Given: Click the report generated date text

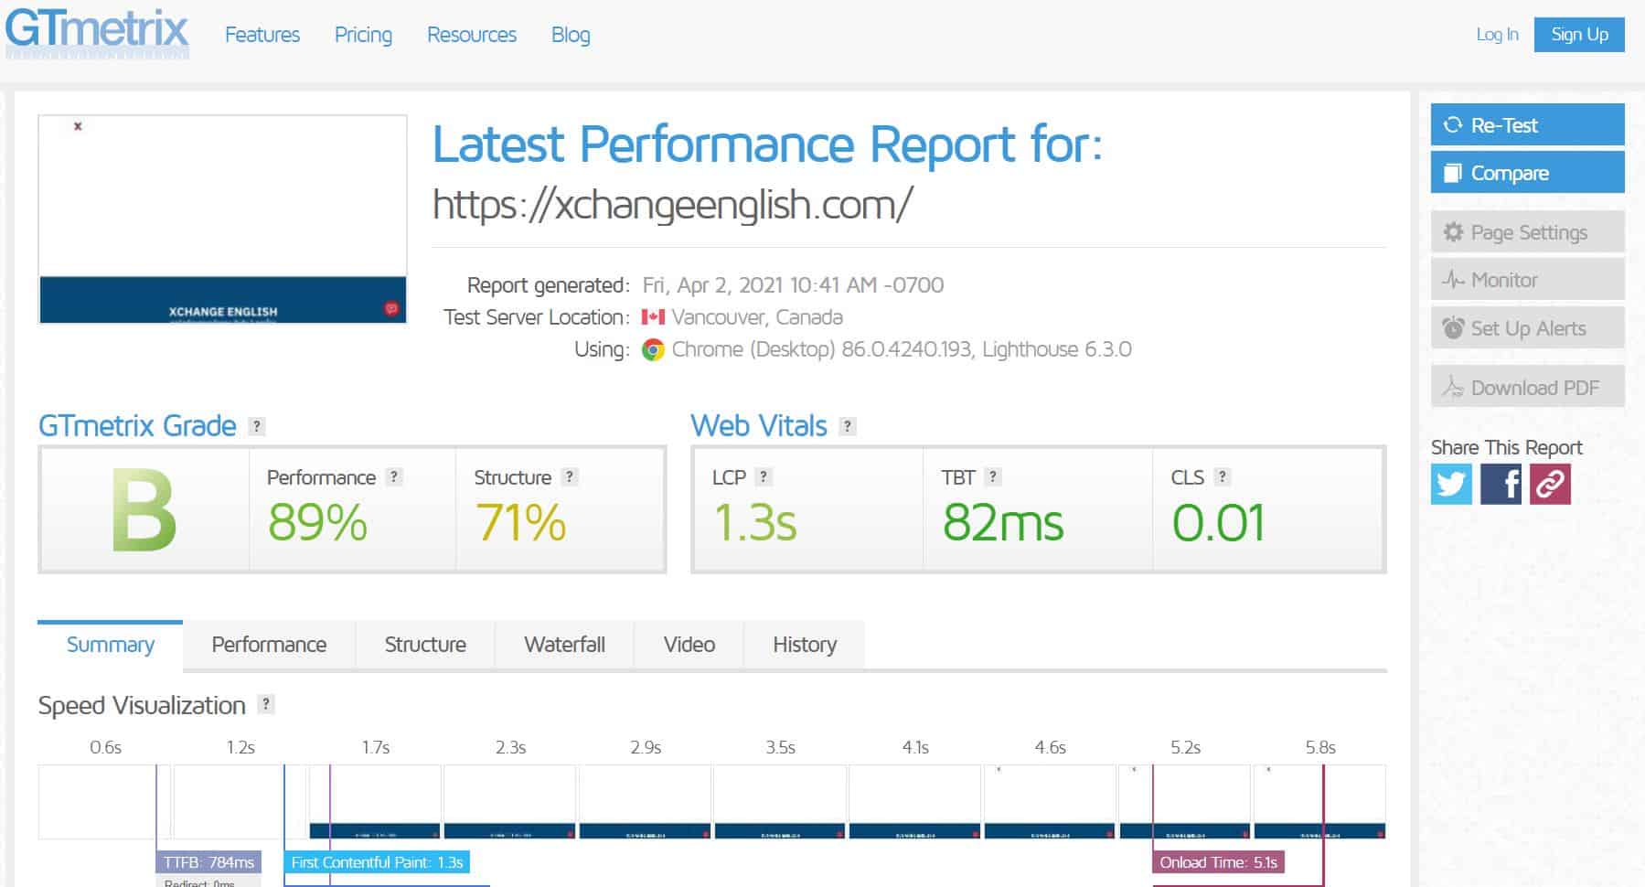Looking at the screenshot, I should tap(793, 285).
